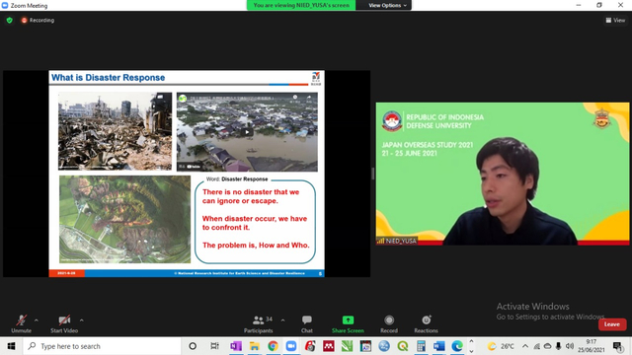The width and height of the screenshot is (632, 355).
Task: Click the View layout button
Action: (x=615, y=20)
